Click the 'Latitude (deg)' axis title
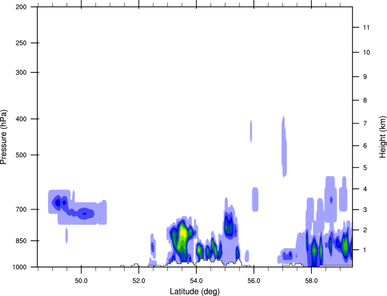This screenshot has width=387, height=296. click(194, 291)
